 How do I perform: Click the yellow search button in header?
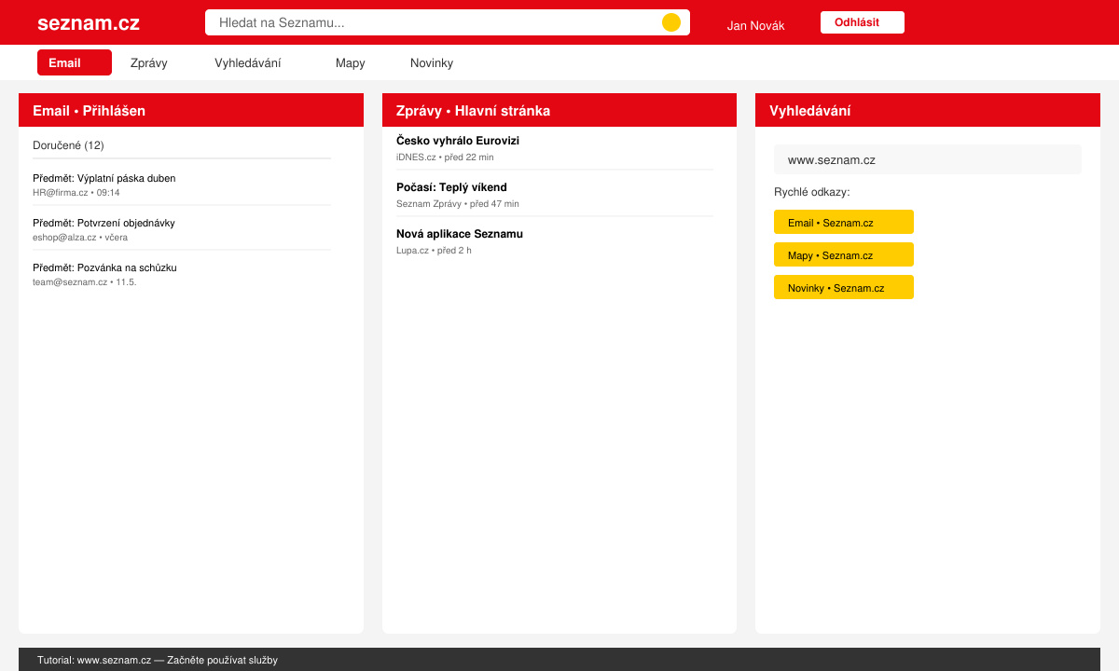click(671, 22)
